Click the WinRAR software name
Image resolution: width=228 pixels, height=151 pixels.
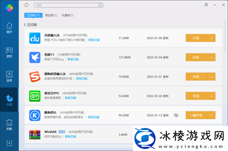pyautogui.click(x=50, y=132)
